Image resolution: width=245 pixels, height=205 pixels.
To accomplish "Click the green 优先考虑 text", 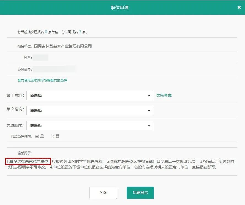I will (x=164, y=96).
